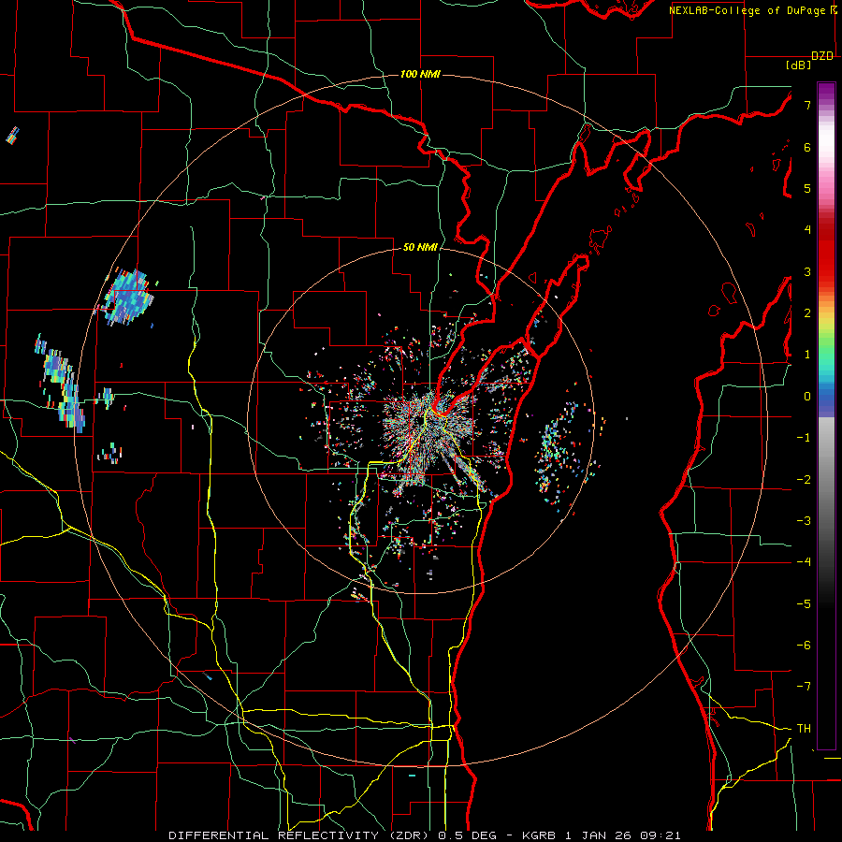Screen dimensions: 842x842
Task: Select the -1 tick on dB scale
Action: [x=804, y=438]
